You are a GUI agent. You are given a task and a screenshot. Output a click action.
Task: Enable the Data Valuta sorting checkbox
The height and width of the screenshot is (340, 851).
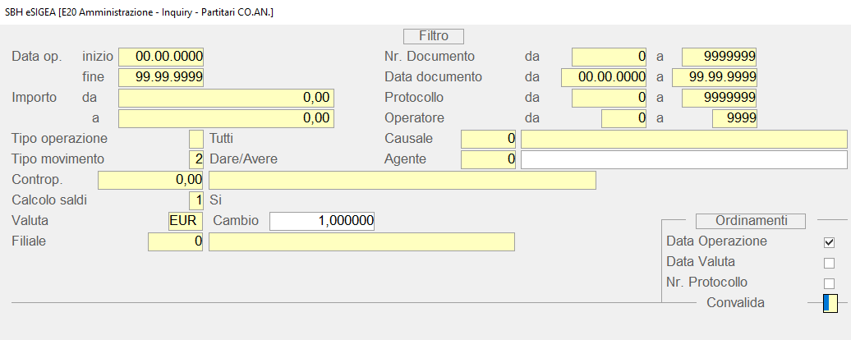click(x=829, y=263)
